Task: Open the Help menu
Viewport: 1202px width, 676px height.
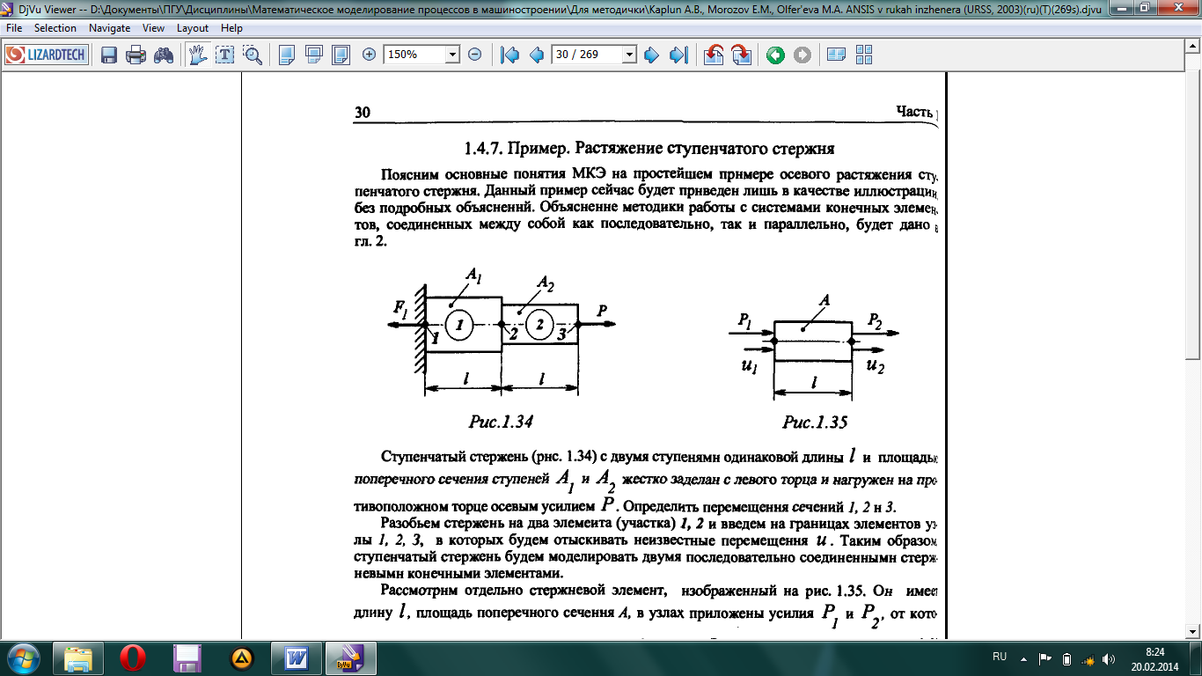Action: click(x=232, y=28)
